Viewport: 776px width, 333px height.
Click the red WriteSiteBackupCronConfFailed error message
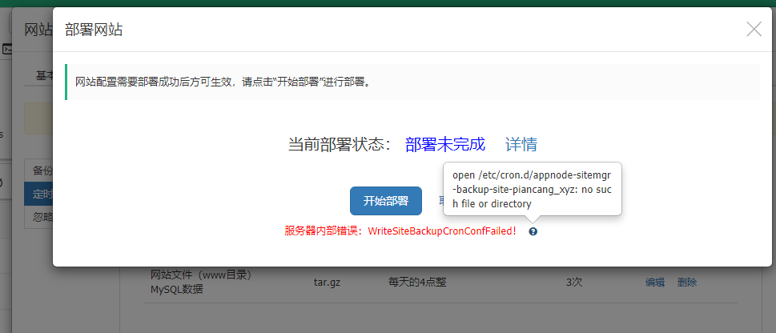(x=400, y=231)
